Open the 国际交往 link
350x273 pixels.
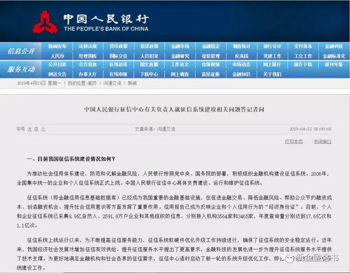tap(118, 56)
